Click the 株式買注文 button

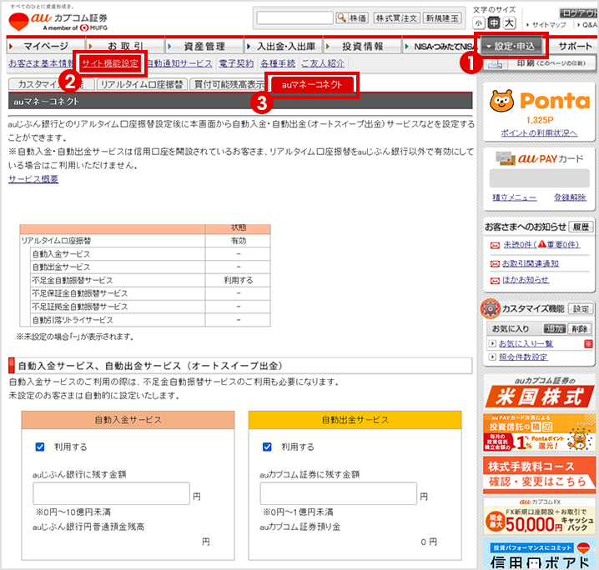coord(395,17)
